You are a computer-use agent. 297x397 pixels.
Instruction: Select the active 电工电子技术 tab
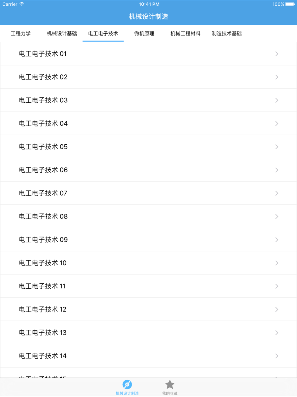point(103,34)
